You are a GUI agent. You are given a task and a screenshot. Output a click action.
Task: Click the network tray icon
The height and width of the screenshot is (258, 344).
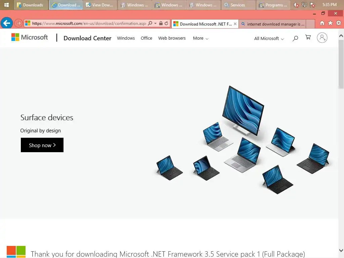point(304,5)
